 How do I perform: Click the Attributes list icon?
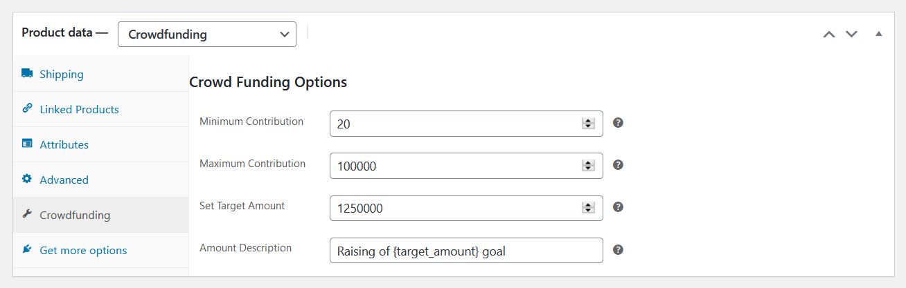coord(27,144)
